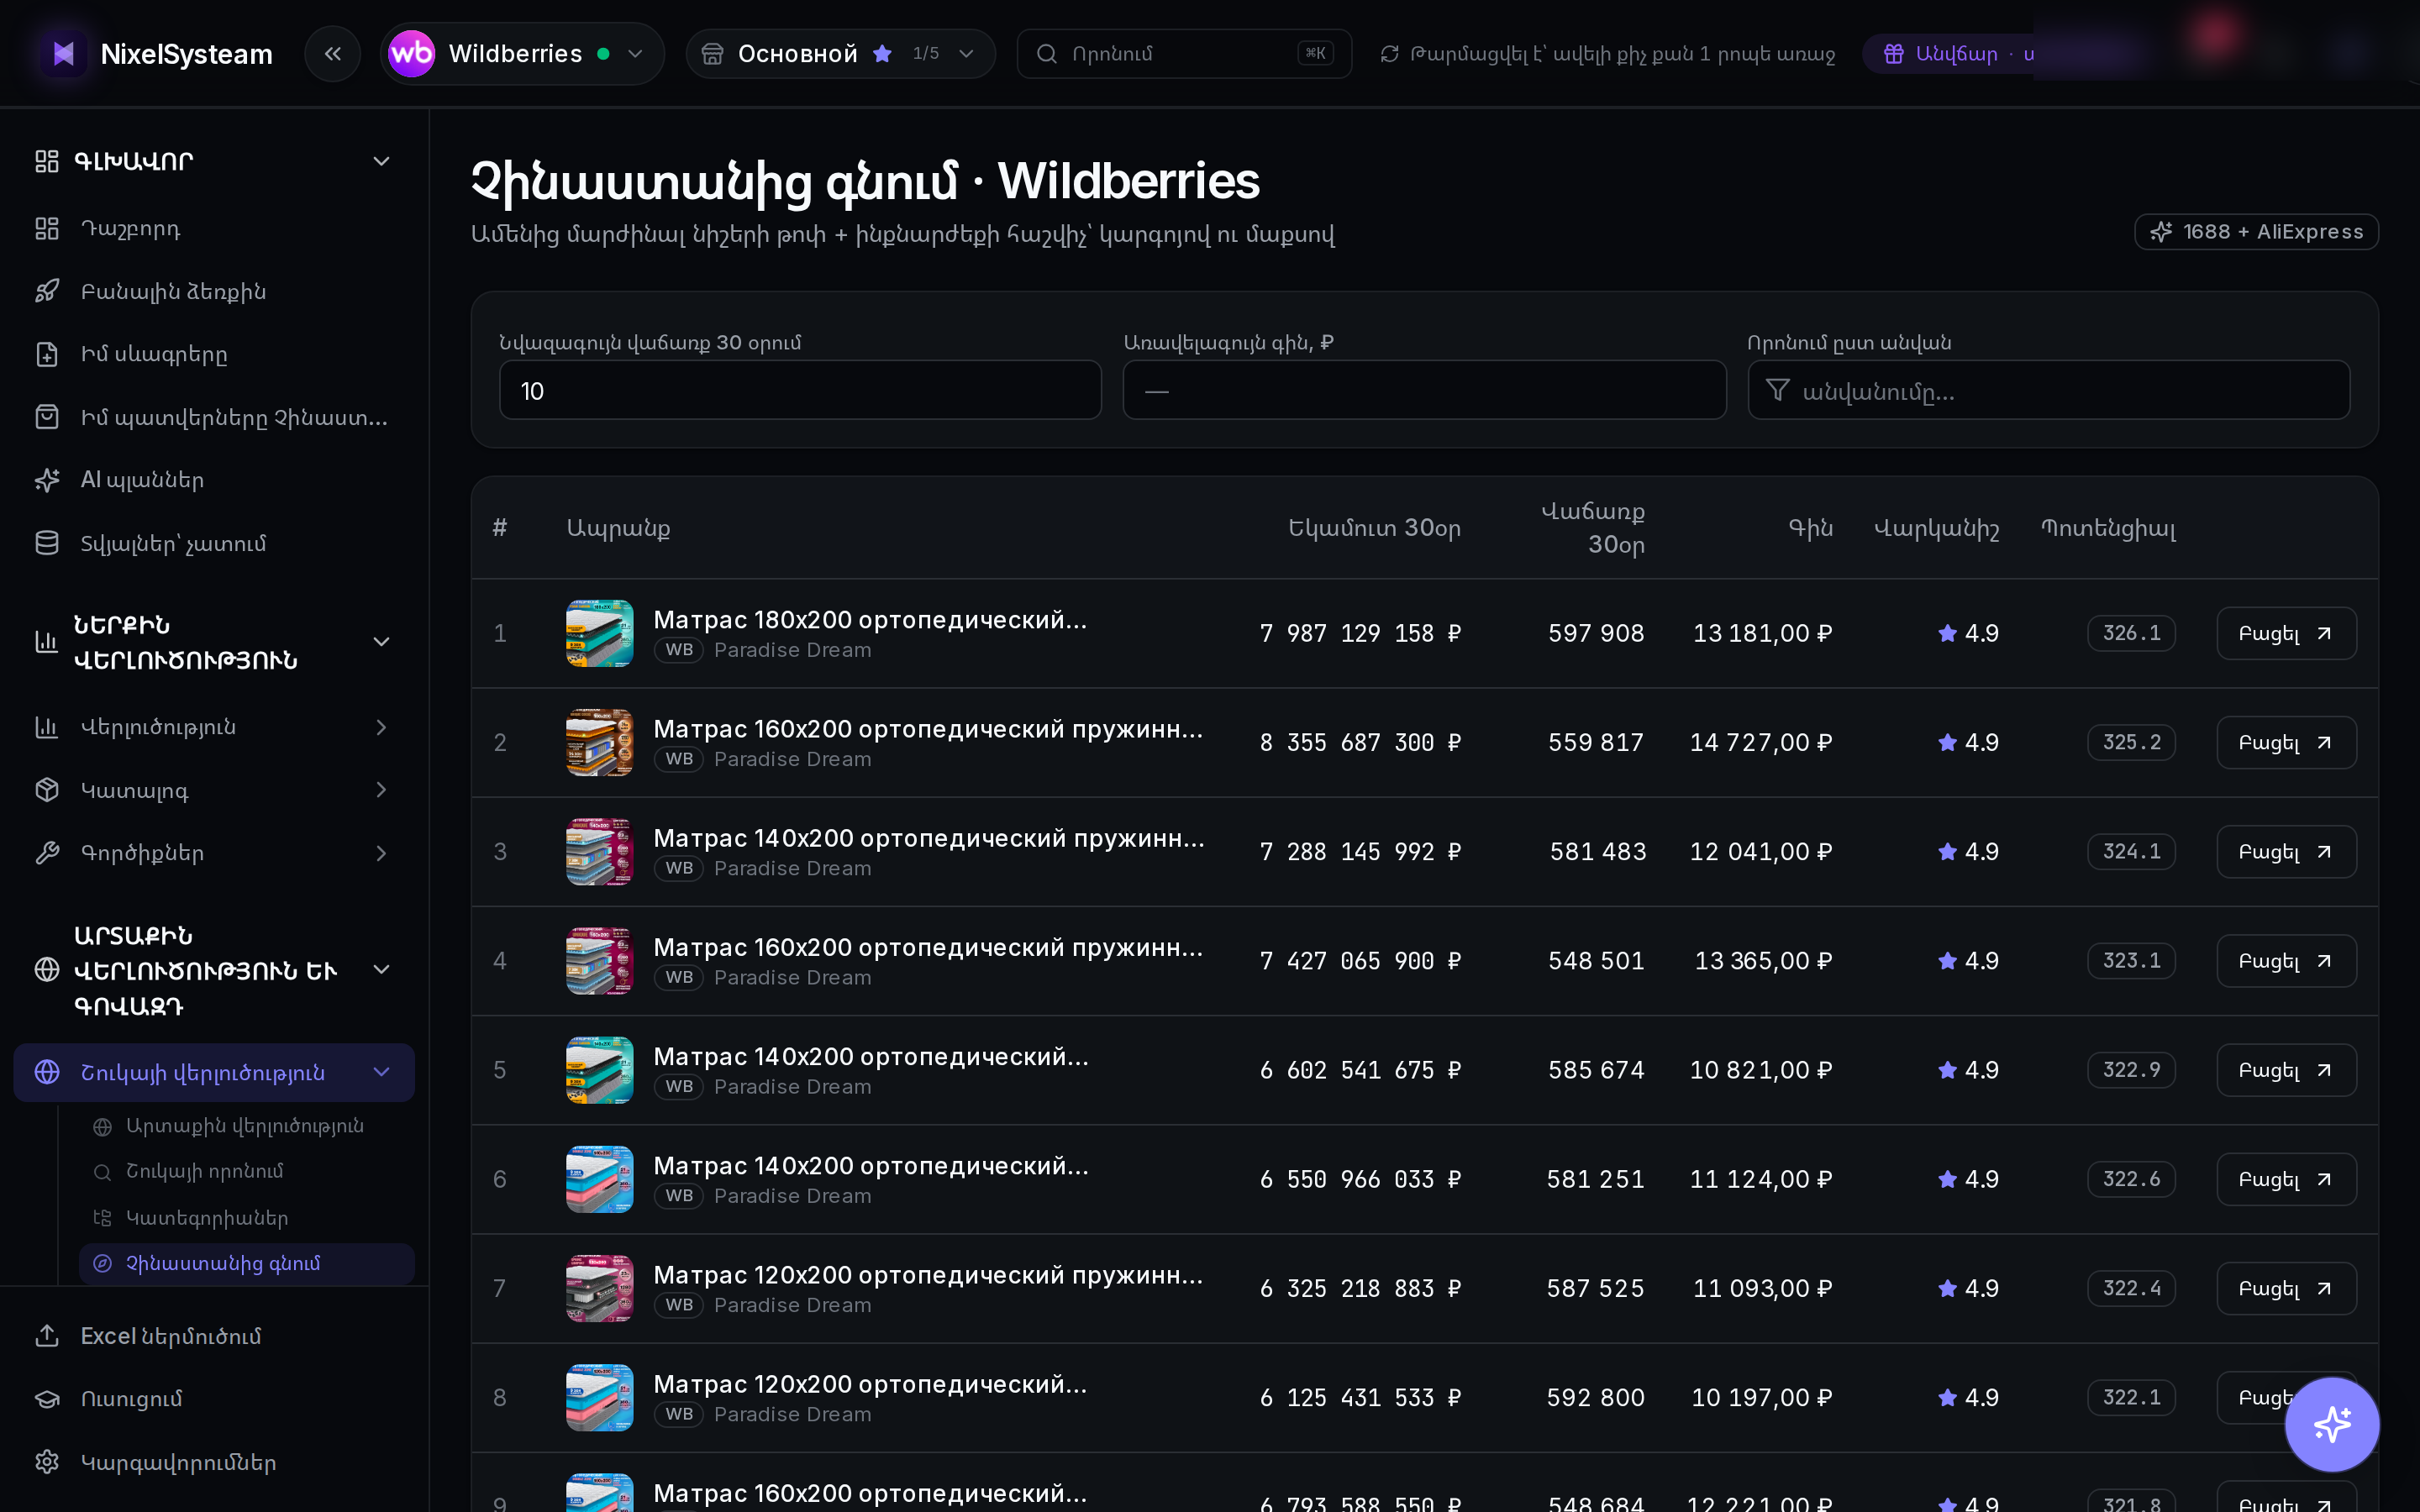Click the gift icon in the top bar

[1893, 54]
